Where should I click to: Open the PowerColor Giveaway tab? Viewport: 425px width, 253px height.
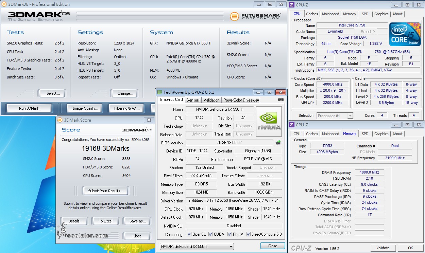click(241, 100)
